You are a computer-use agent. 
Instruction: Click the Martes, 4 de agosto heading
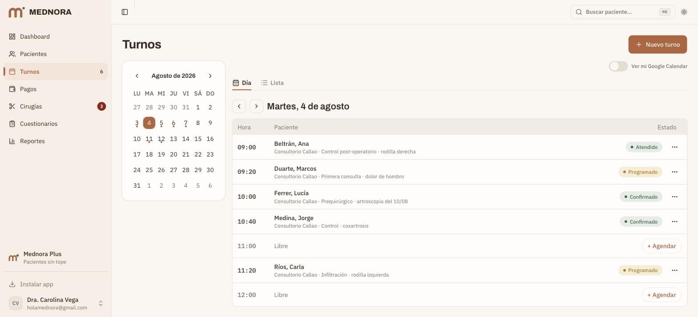(x=308, y=106)
